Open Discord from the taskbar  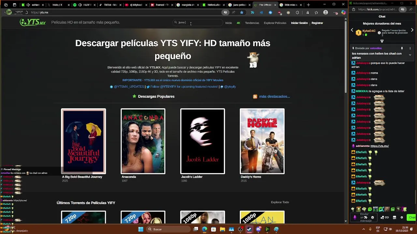click(x=258, y=229)
